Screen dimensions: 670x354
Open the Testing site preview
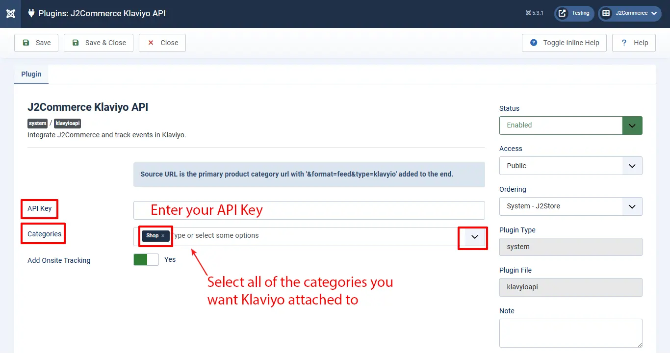pos(574,13)
